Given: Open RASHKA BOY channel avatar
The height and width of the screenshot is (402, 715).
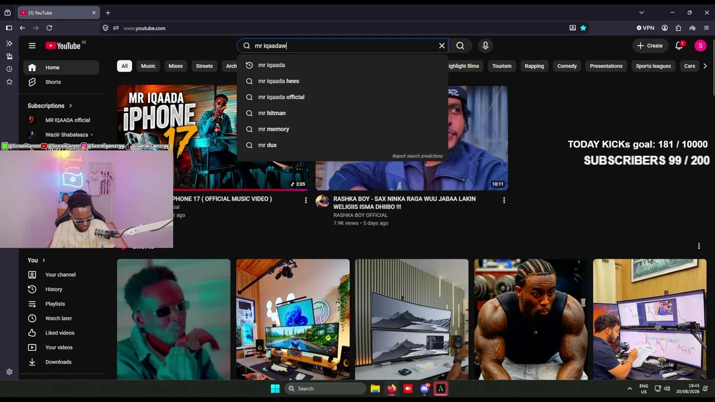Looking at the screenshot, I should click(x=322, y=202).
